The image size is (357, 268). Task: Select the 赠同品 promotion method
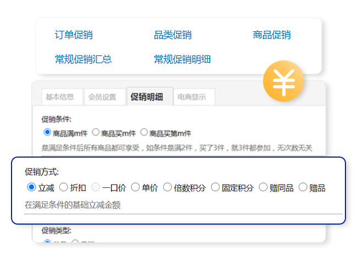pos(263,187)
